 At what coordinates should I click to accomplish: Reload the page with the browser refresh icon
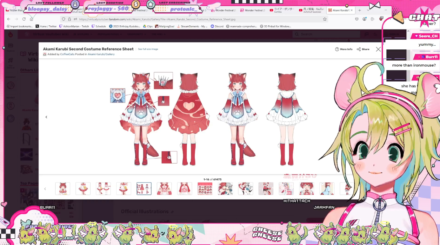[x=24, y=19]
